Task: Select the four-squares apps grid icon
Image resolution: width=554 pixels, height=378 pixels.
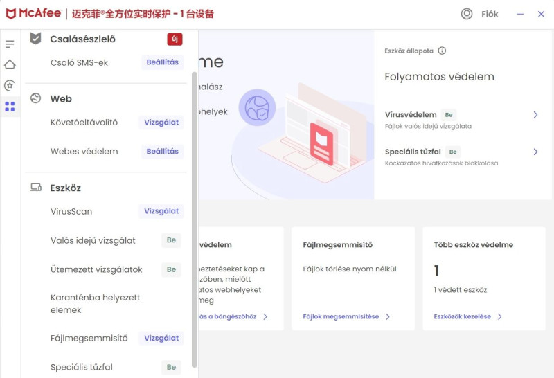Action: [x=10, y=107]
